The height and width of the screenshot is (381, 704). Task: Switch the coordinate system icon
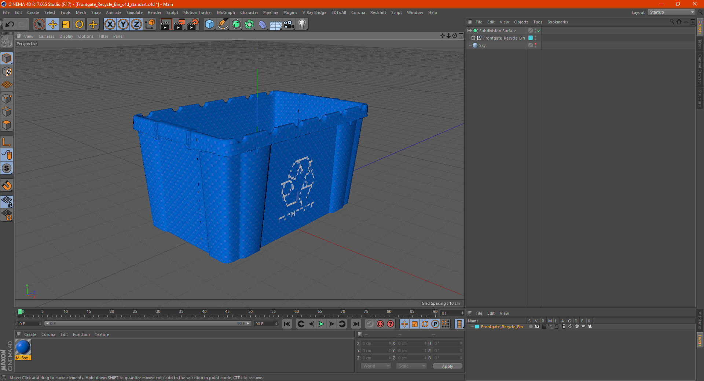tap(150, 25)
